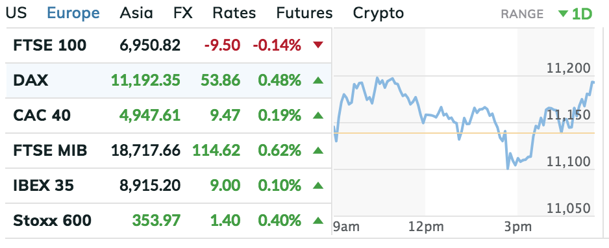
Task: Click the green triangle on IBEX 35 row
Action: point(318,186)
